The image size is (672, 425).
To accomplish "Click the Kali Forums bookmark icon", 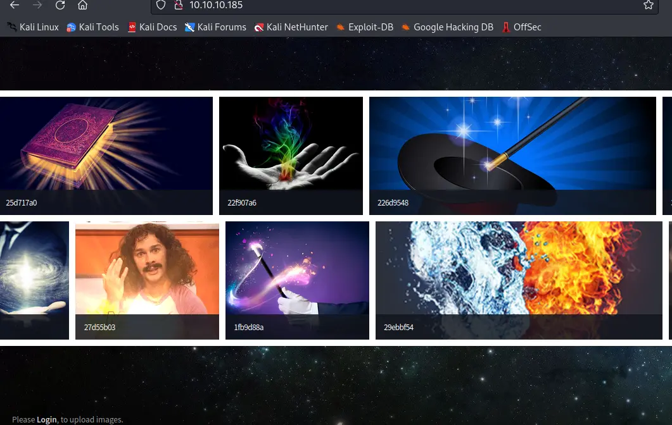I will pos(189,27).
